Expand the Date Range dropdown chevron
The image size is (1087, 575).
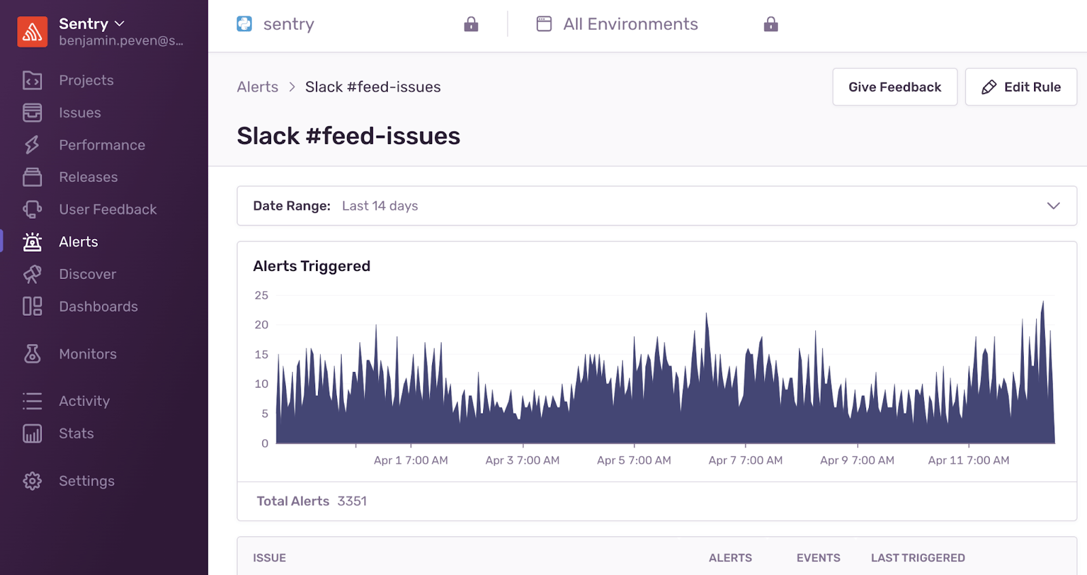click(1053, 206)
